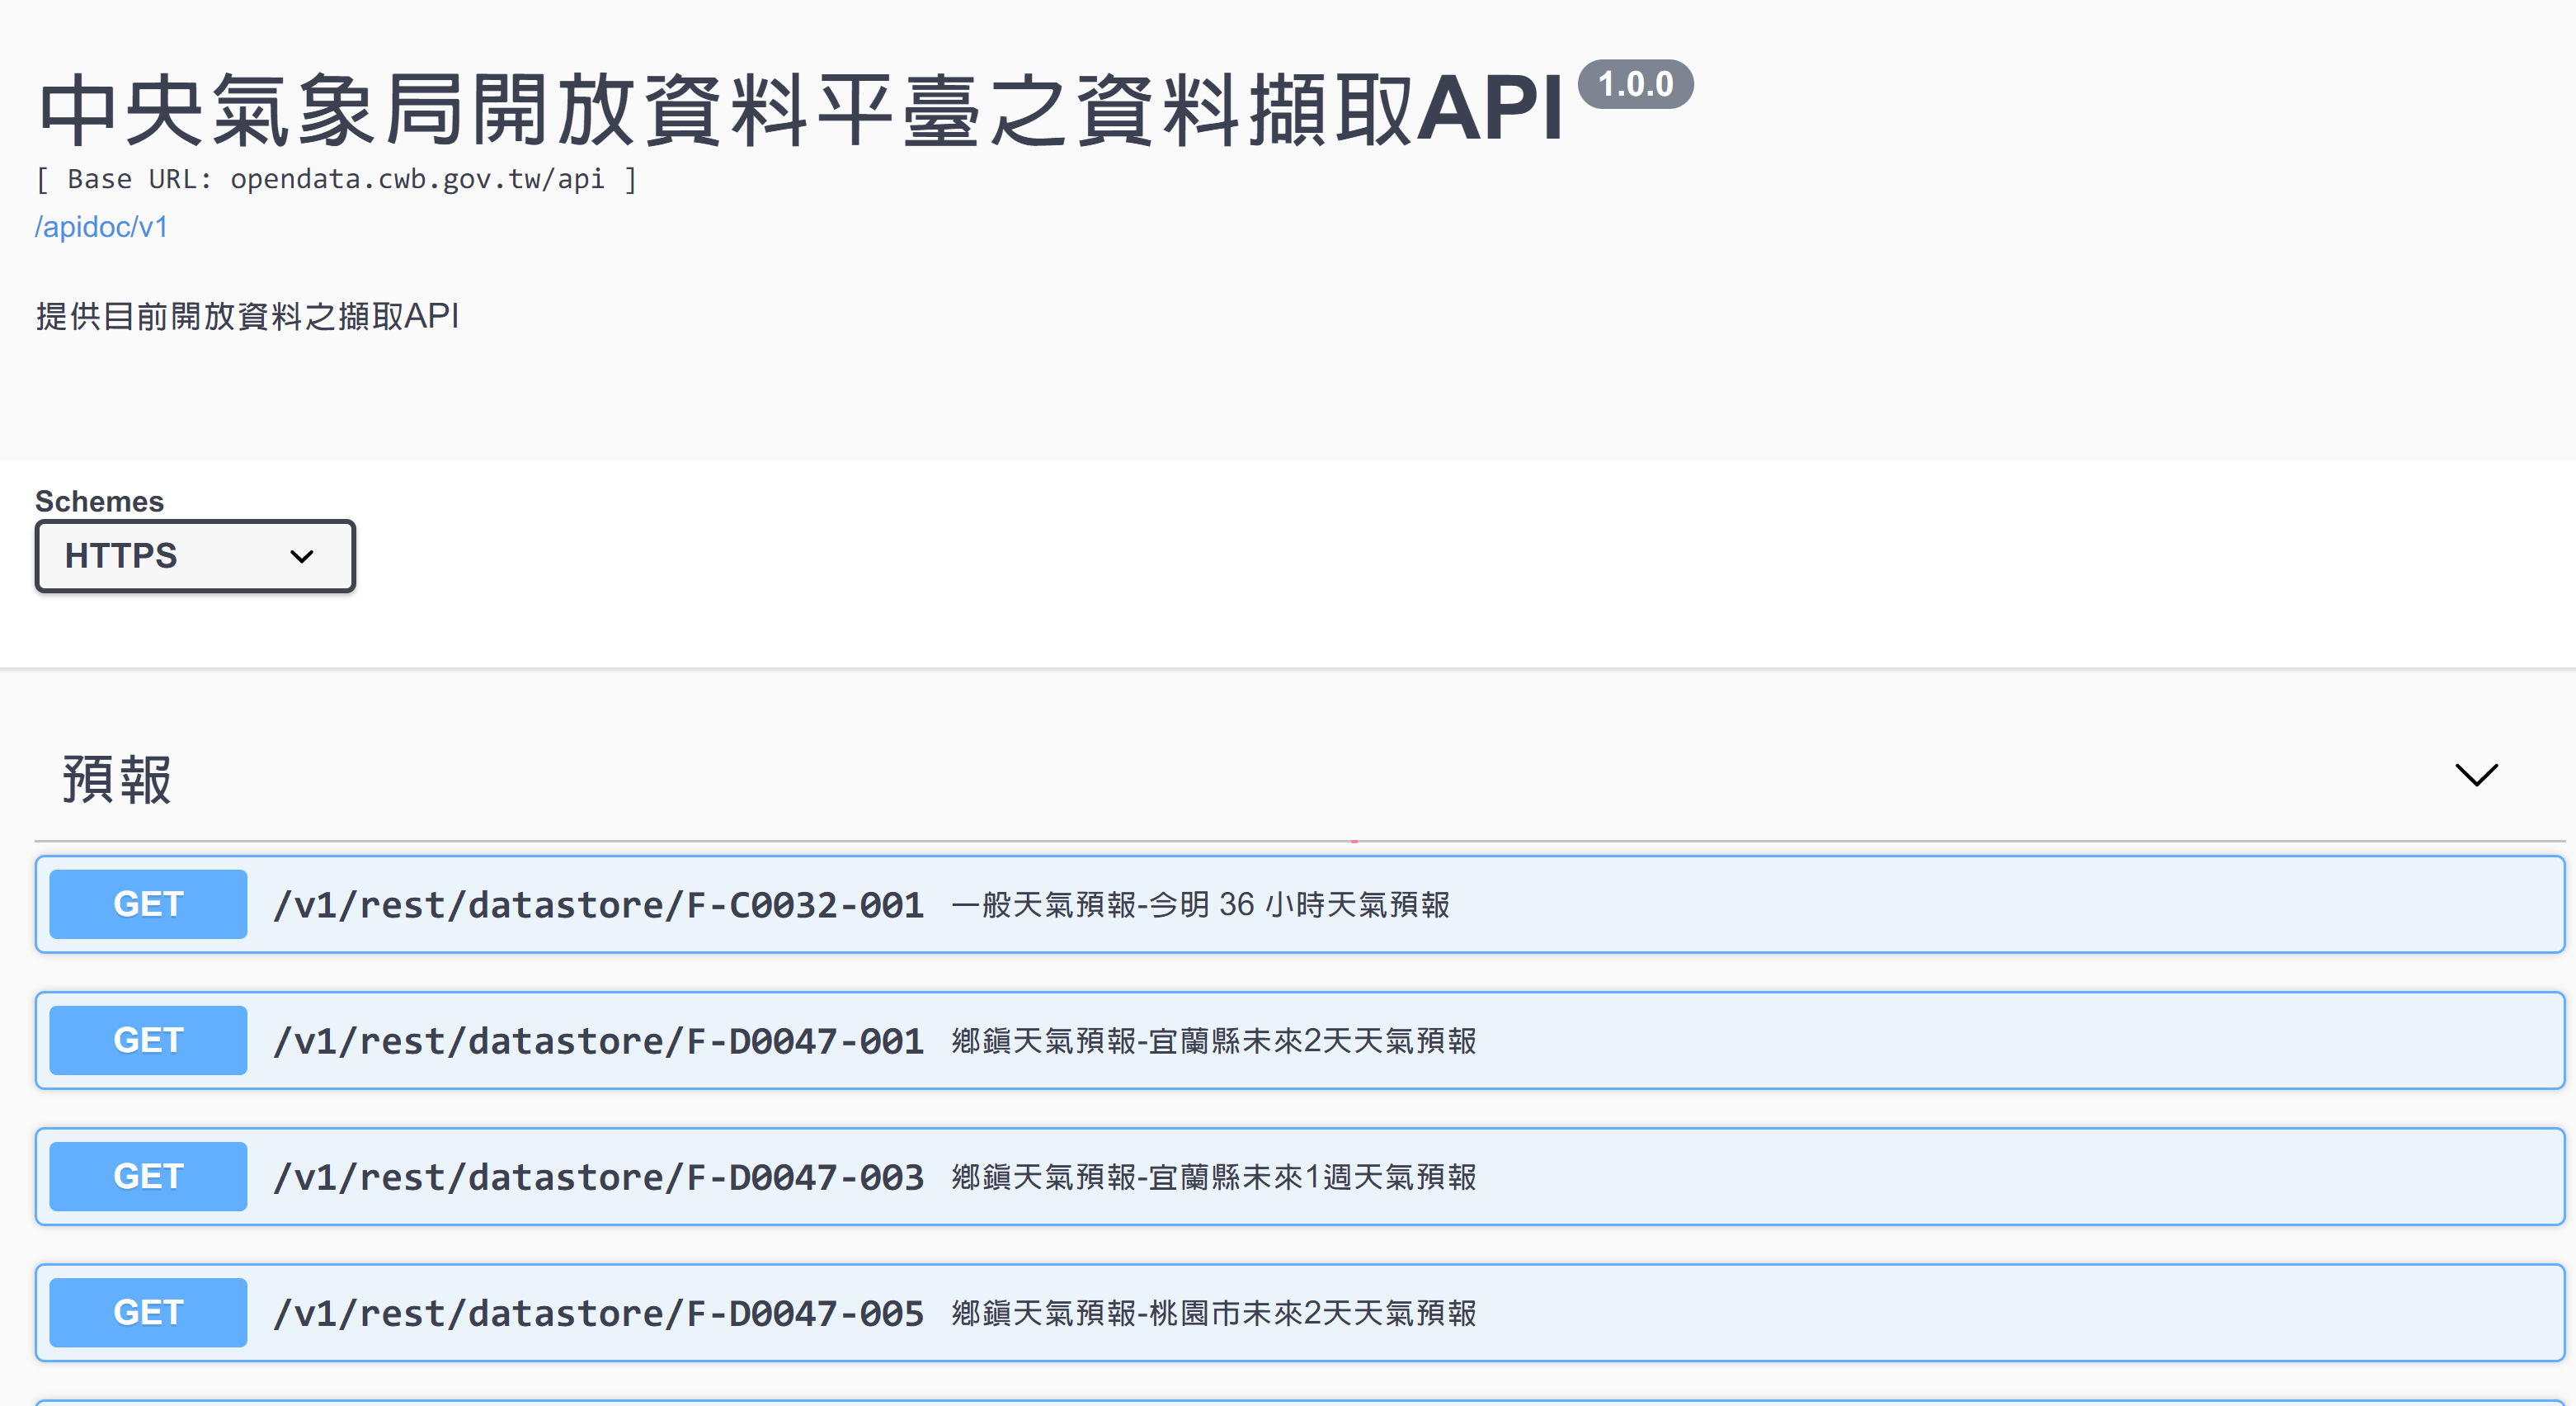
Task: Expand /v1/rest/datastore/F-D0047-001 endpoint path
Action: point(598,1041)
